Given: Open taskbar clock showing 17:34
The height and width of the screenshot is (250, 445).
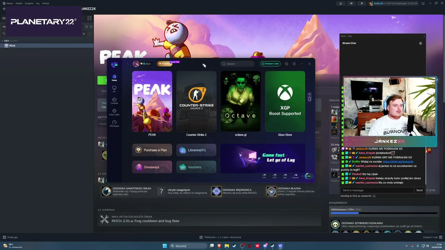Looking at the screenshot, I should pyautogui.click(x=436, y=246).
